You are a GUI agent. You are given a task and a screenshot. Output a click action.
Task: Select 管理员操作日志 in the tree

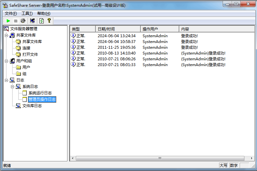click(x=42, y=99)
